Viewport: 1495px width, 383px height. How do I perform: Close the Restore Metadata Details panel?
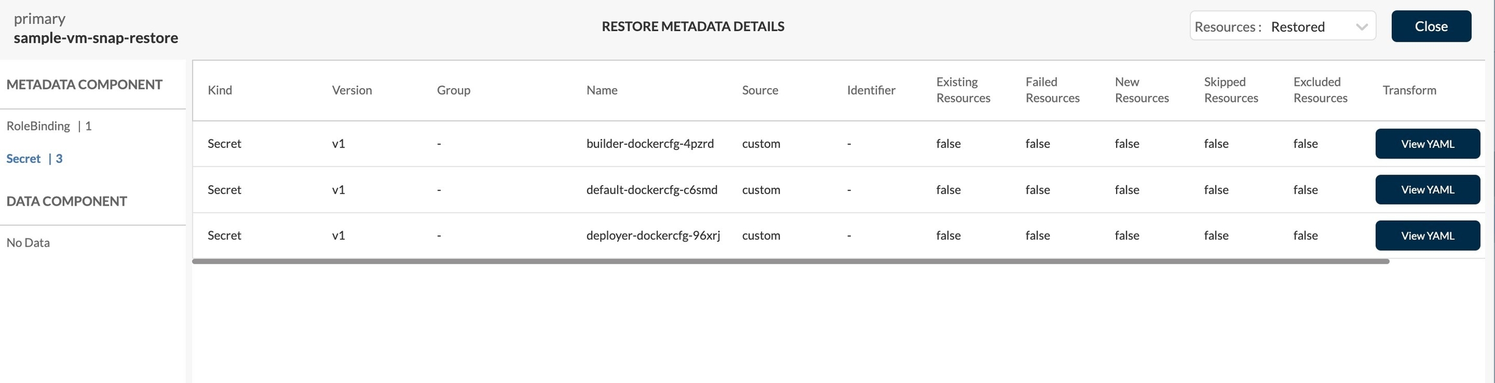coord(1431,27)
